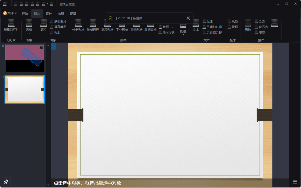Expand the 地图 map dropdown
The image size is (301, 188).
coord(172,27)
